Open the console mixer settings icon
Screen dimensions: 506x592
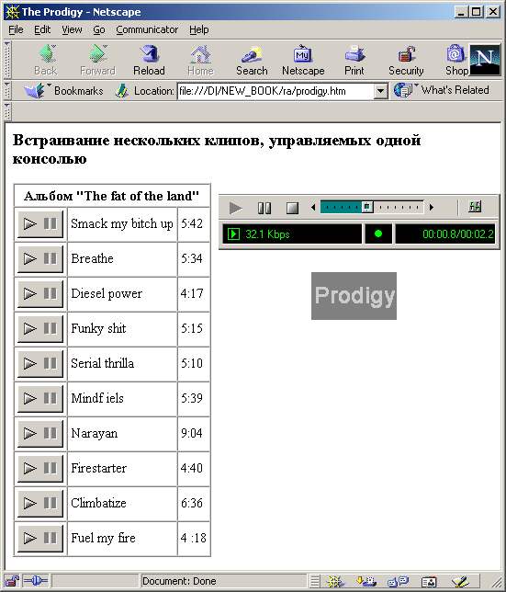pyautogui.click(x=475, y=207)
